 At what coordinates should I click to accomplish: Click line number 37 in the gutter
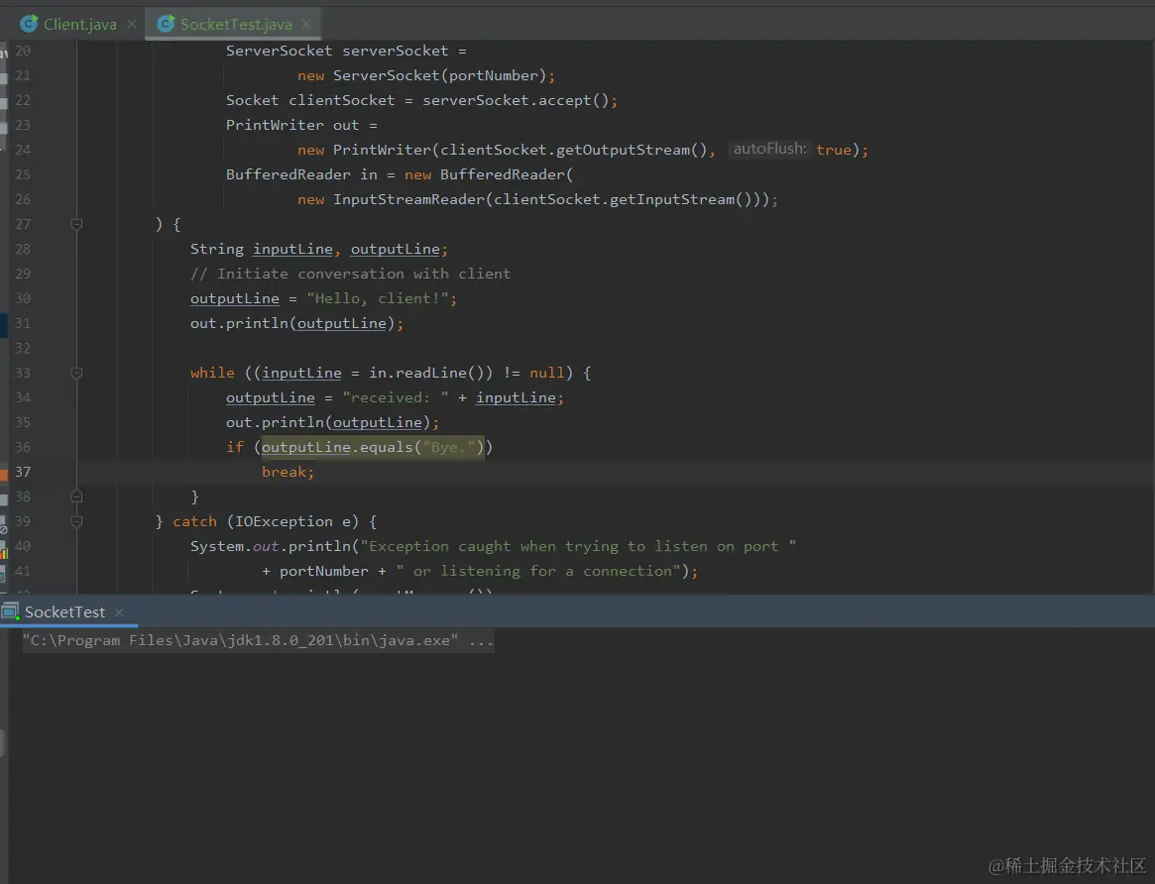[x=23, y=472]
